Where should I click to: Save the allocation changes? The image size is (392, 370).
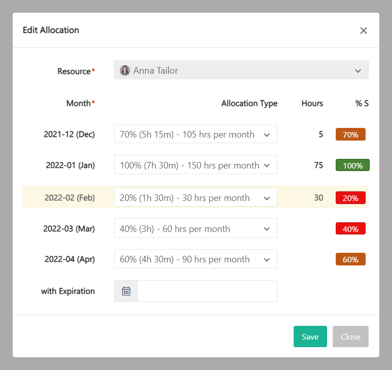310,337
